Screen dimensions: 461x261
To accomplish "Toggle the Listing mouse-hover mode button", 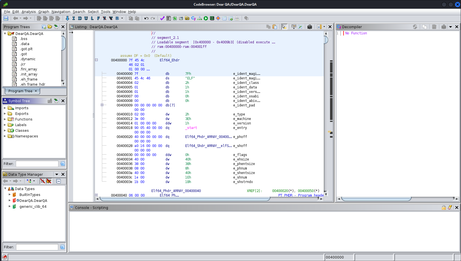I will pyautogui.click(x=284, y=27).
